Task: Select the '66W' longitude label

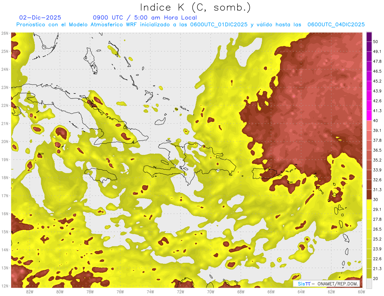Action: [x=271, y=292]
